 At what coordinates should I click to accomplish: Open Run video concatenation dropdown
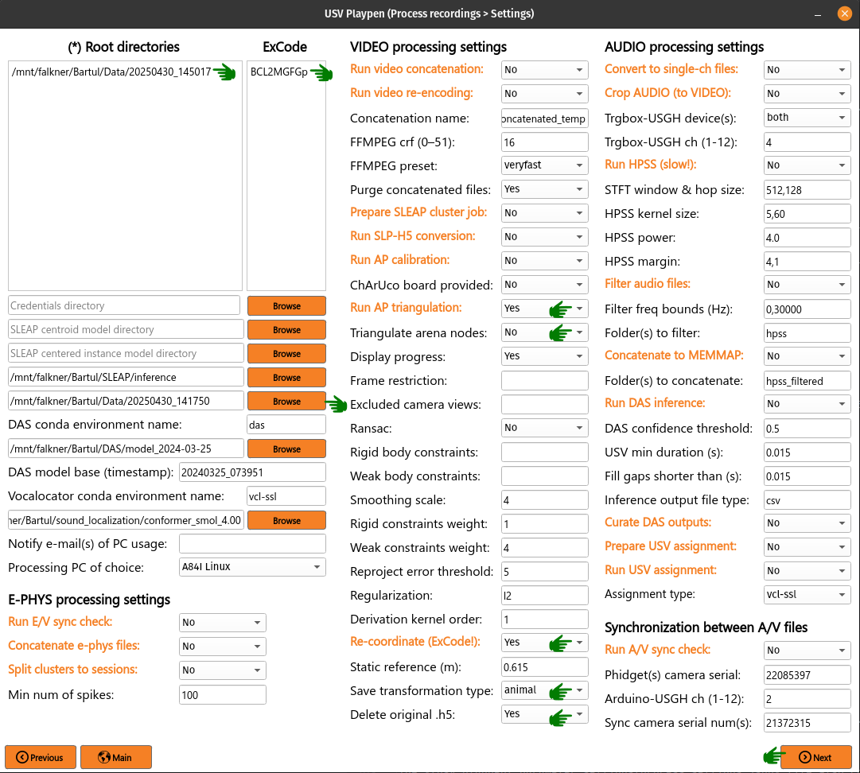(x=544, y=70)
